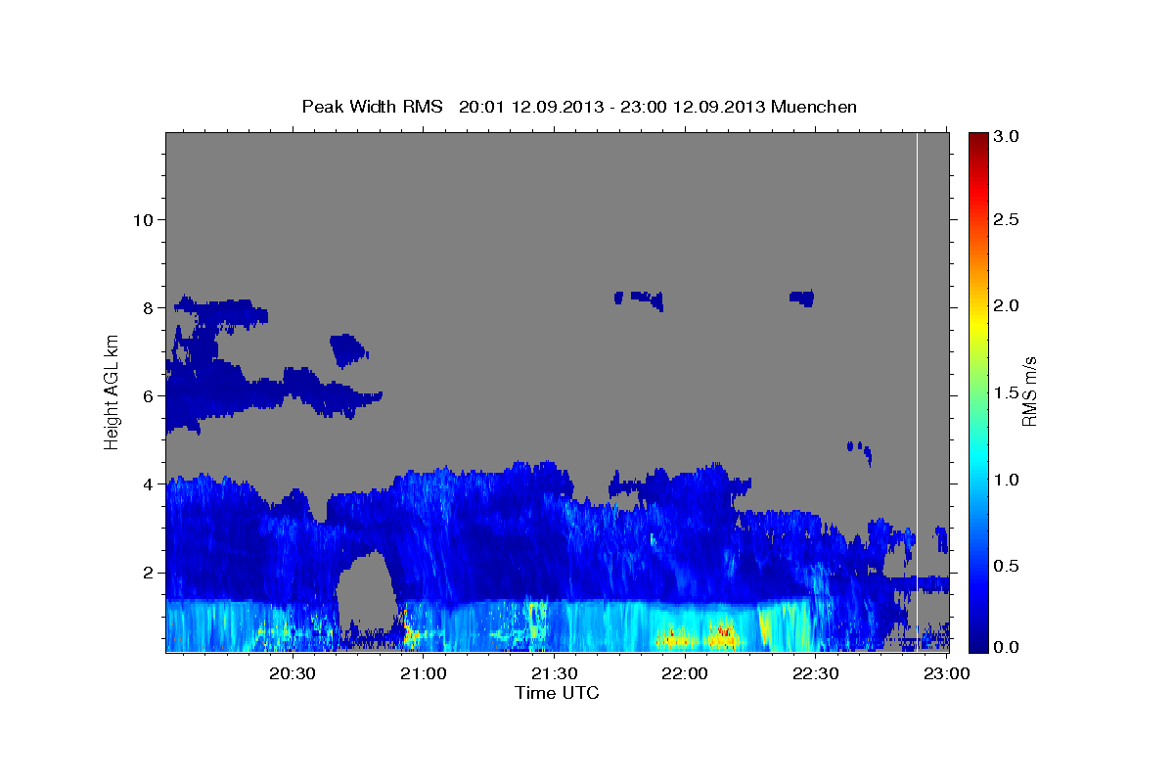Click the height tick label 2
1174x783 pixels.
click(x=146, y=573)
